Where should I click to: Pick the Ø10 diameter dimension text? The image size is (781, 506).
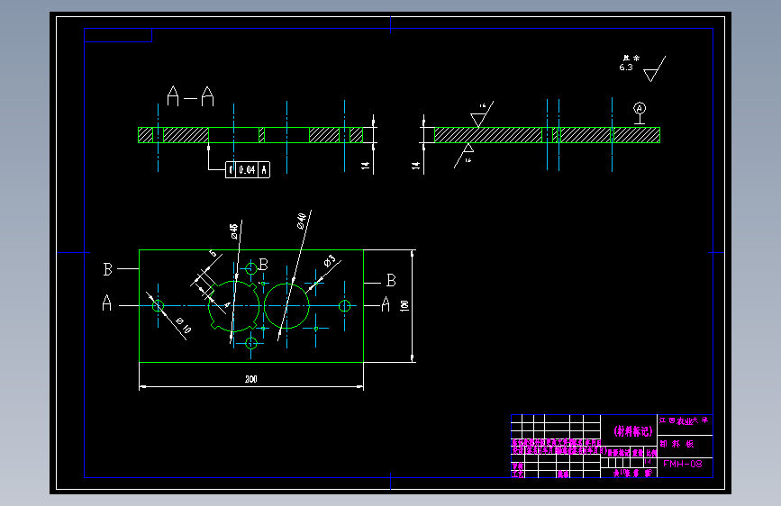point(183,325)
